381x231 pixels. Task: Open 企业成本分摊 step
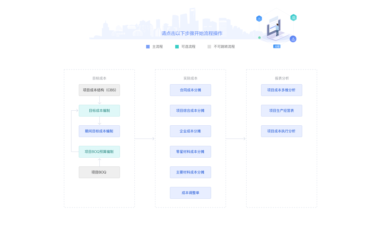(190, 131)
